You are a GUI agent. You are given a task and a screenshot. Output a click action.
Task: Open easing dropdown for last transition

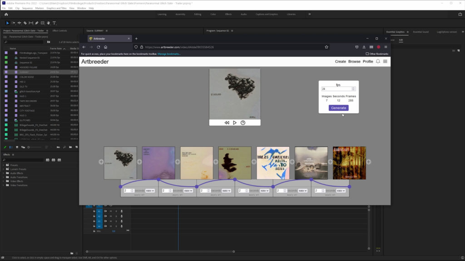point(341,191)
